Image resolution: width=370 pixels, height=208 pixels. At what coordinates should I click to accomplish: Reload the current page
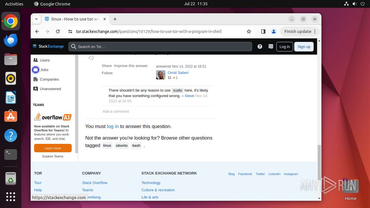(58, 31)
